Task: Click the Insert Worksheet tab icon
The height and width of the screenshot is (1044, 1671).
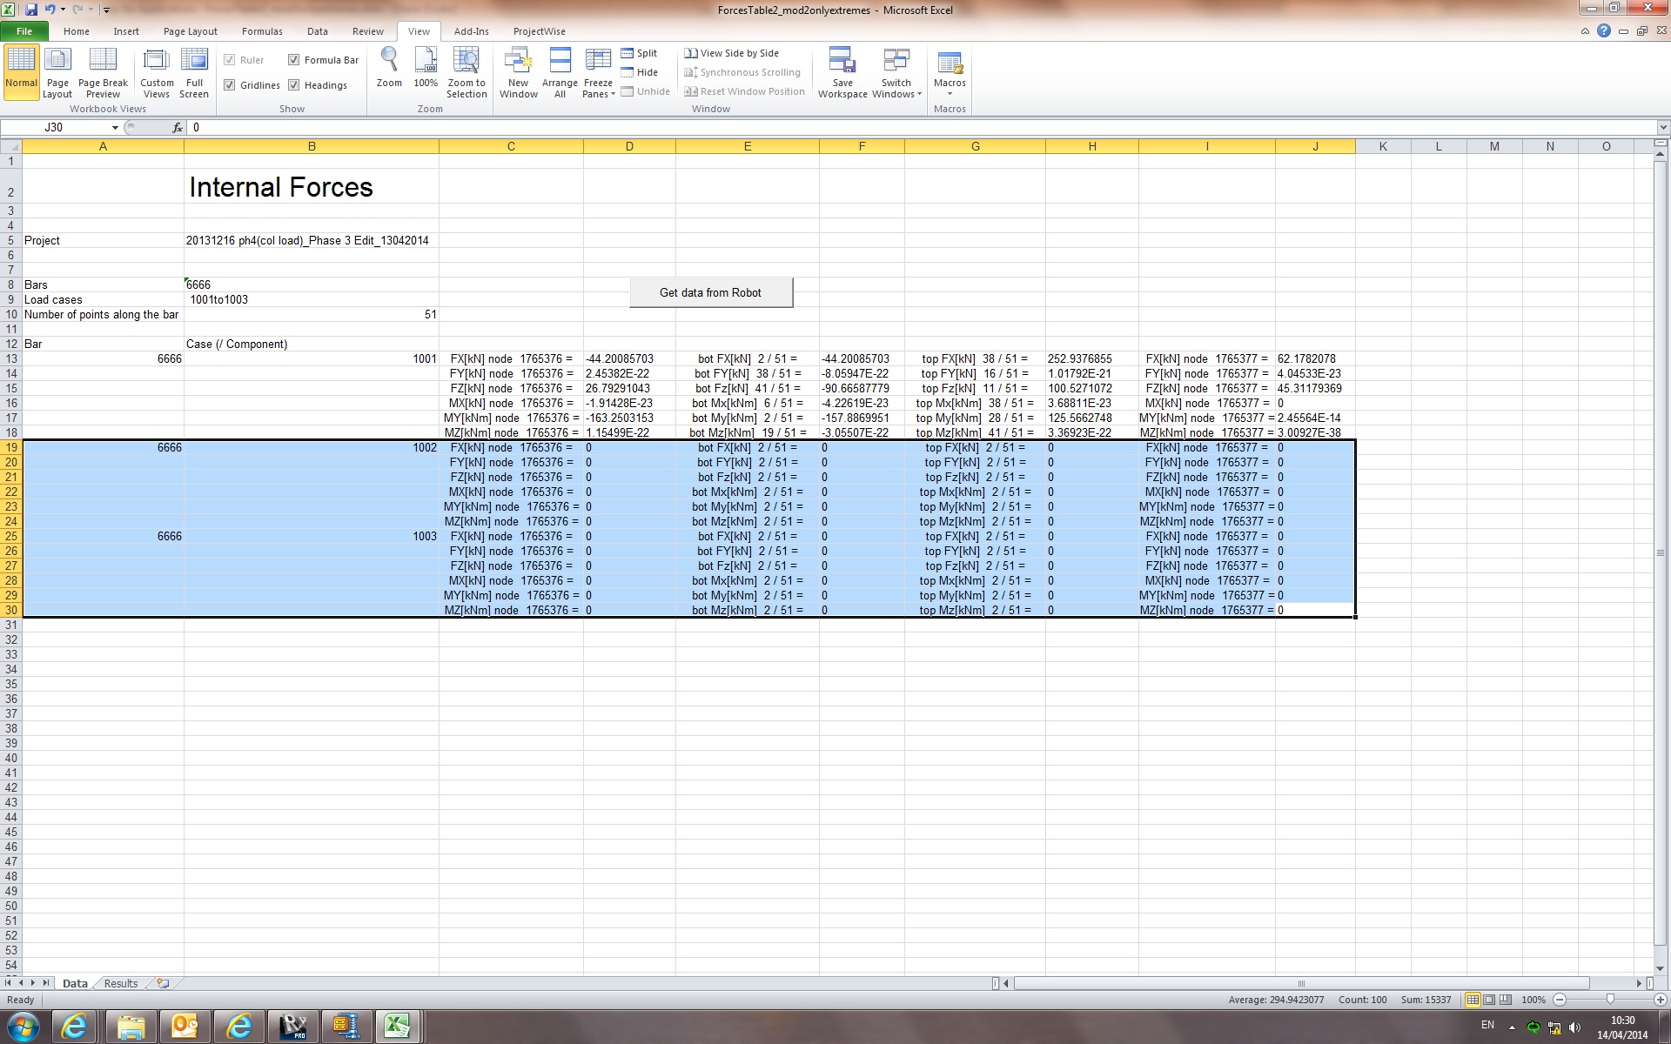Action: (163, 983)
